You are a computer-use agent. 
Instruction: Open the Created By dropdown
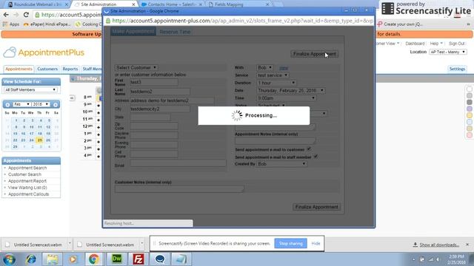pos(281,164)
